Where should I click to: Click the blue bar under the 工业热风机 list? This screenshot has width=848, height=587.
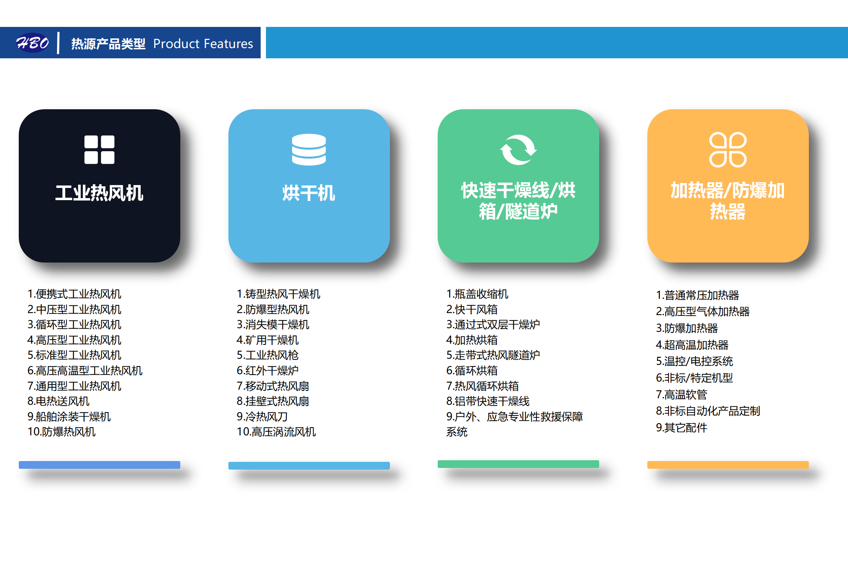pos(99,464)
